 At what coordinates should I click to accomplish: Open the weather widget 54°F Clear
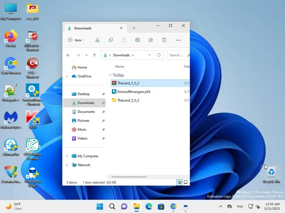(14, 206)
